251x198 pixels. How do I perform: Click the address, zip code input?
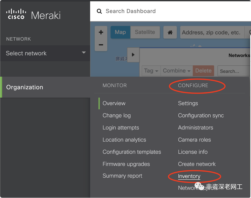click(x=211, y=33)
